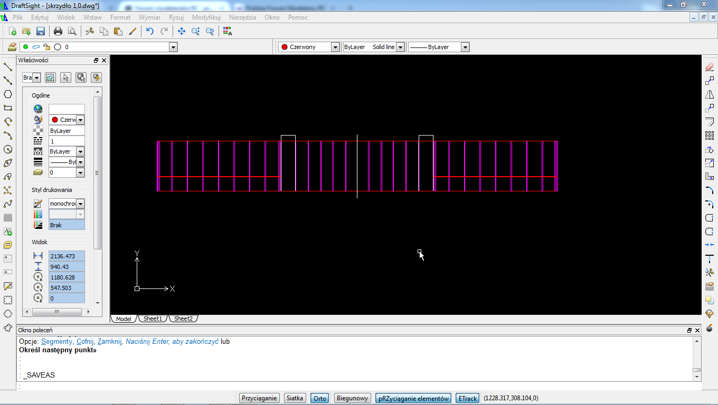Screen dimensions: 718x405
Task: Activate the Mirror tool
Action: click(x=710, y=94)
